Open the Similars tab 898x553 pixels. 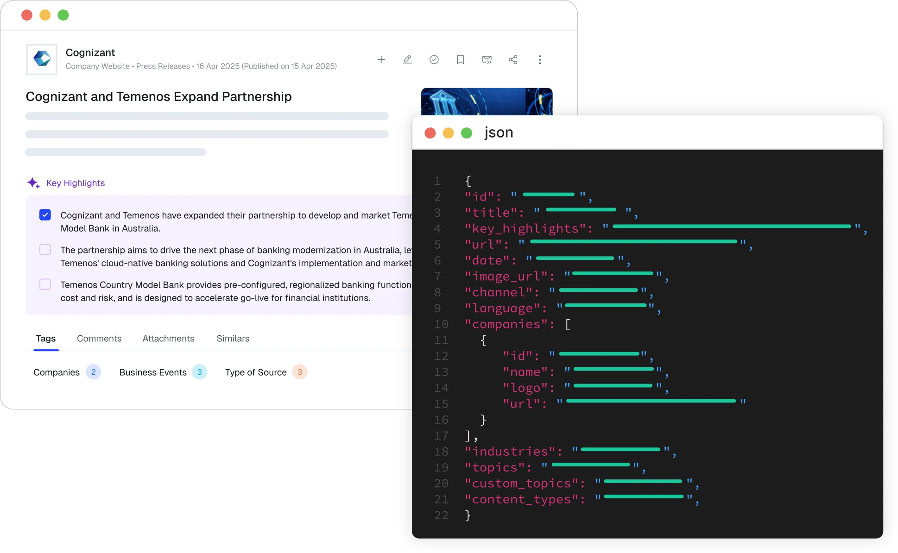click(233, 339)
